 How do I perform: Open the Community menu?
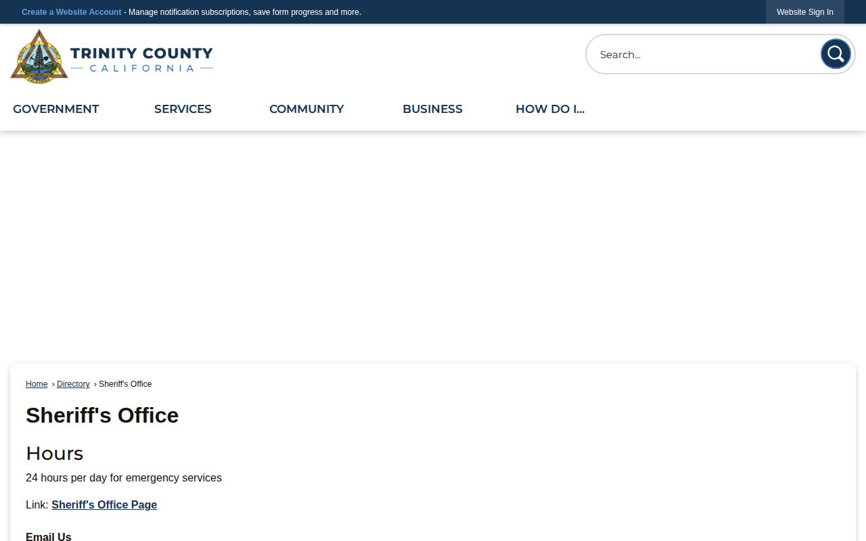click(x=306, y=109)
